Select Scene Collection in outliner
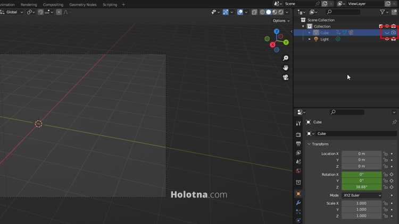 321,20
